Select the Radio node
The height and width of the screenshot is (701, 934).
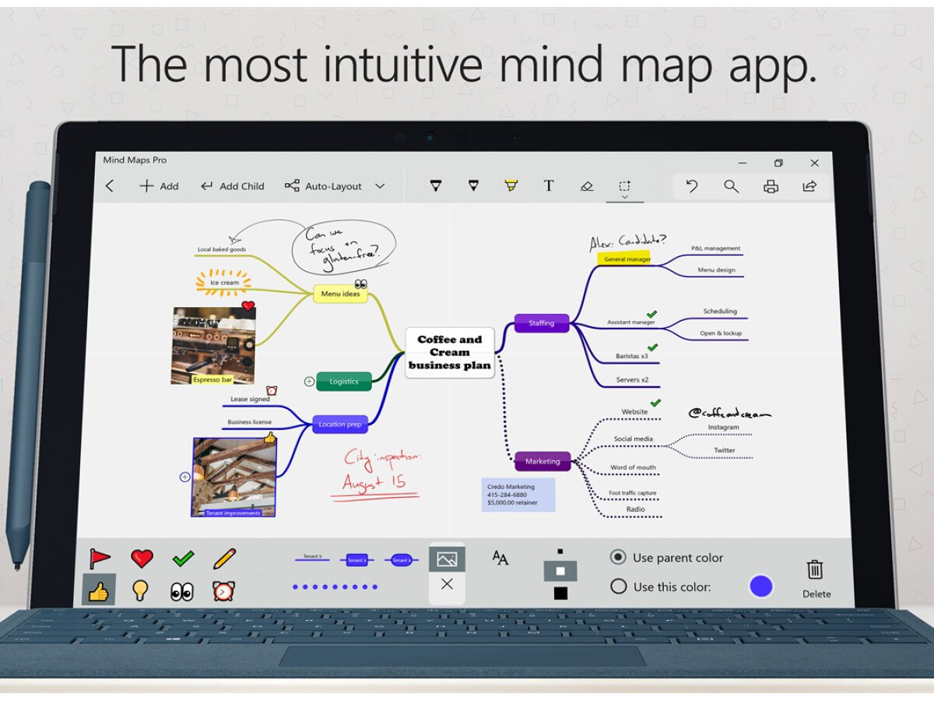tap(635, 509)
